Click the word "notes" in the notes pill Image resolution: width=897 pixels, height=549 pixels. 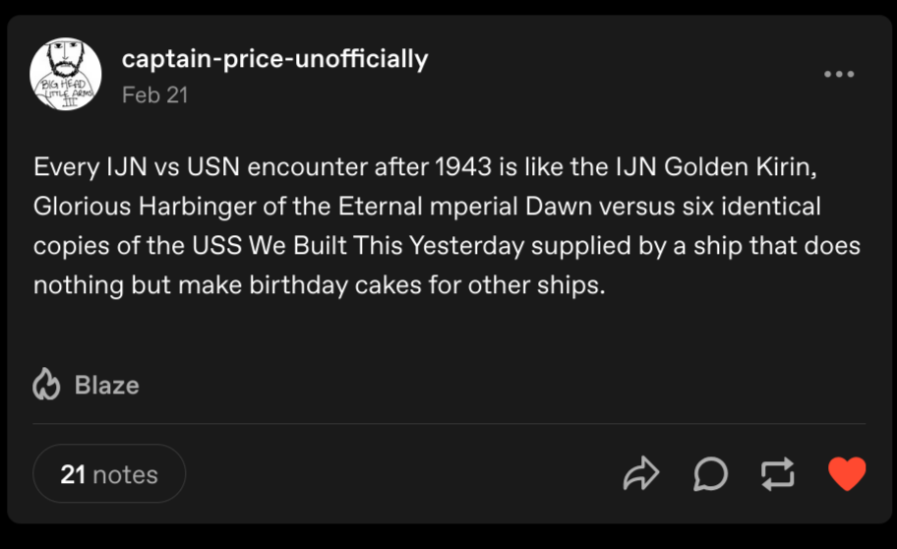[125, 474]
